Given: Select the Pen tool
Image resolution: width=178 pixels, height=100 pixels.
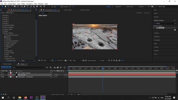Looking at the screenshot, I should [24, 7].
